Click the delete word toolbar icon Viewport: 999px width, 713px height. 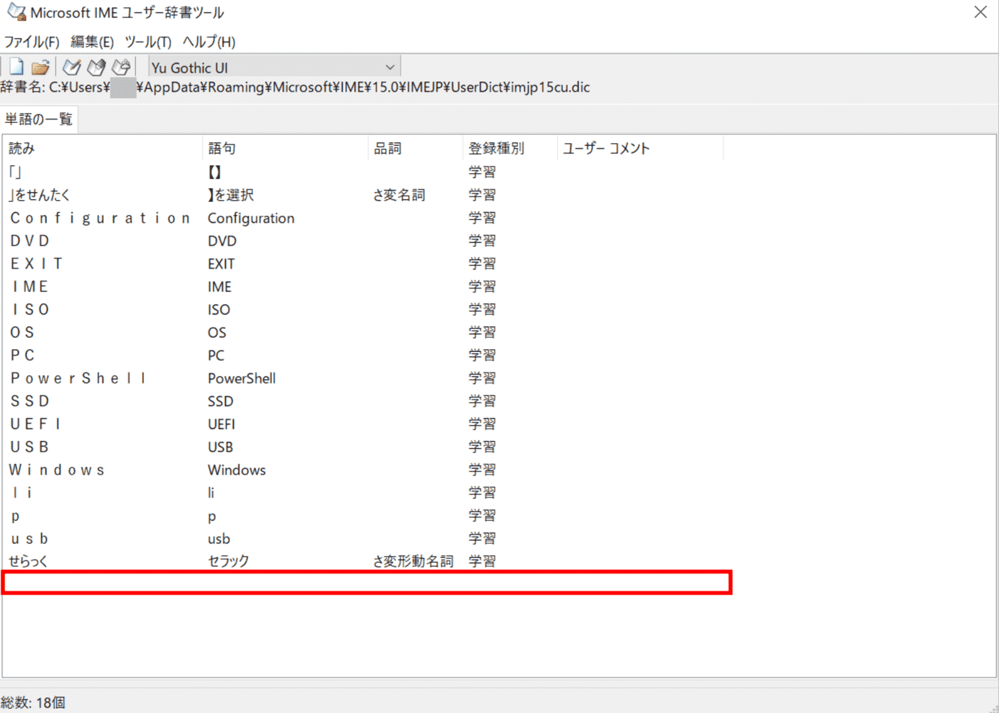coord(121,67)
